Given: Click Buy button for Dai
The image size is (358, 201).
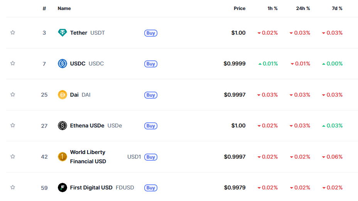Looking at the screenshot, I should click(151, 95).
